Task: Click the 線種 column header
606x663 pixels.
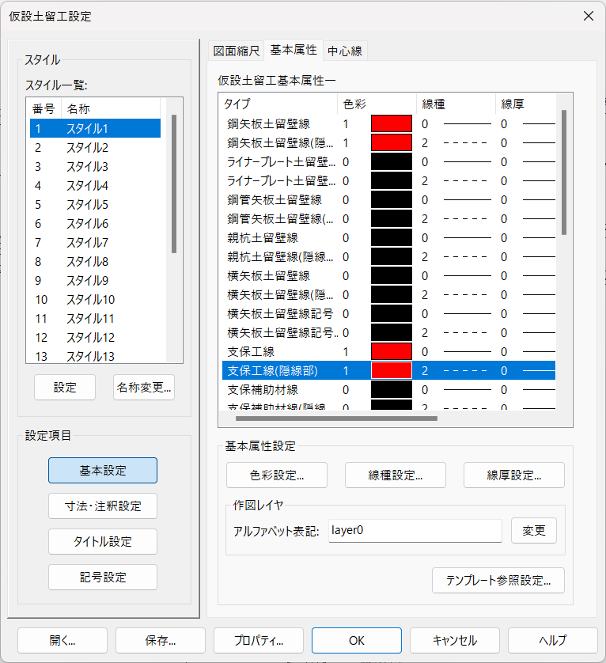Action: (456, 104)
